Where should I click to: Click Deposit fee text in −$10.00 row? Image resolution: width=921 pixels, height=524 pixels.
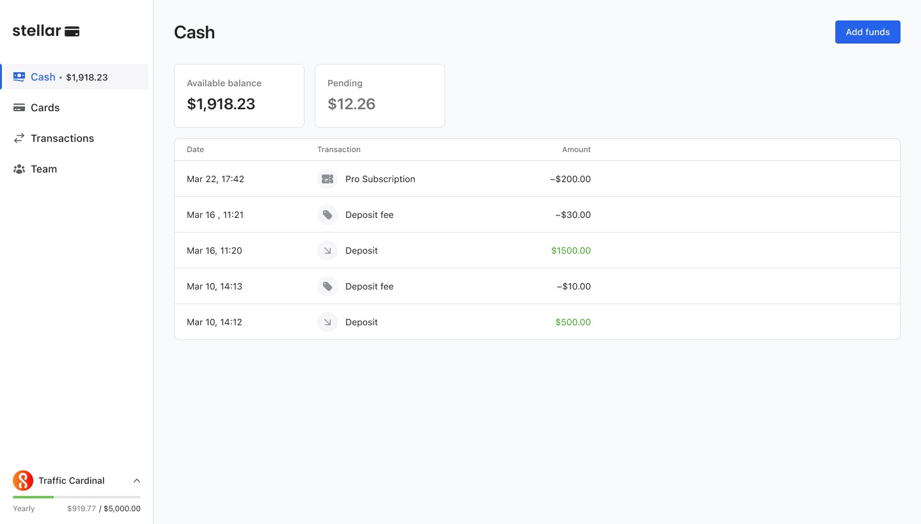369,286
